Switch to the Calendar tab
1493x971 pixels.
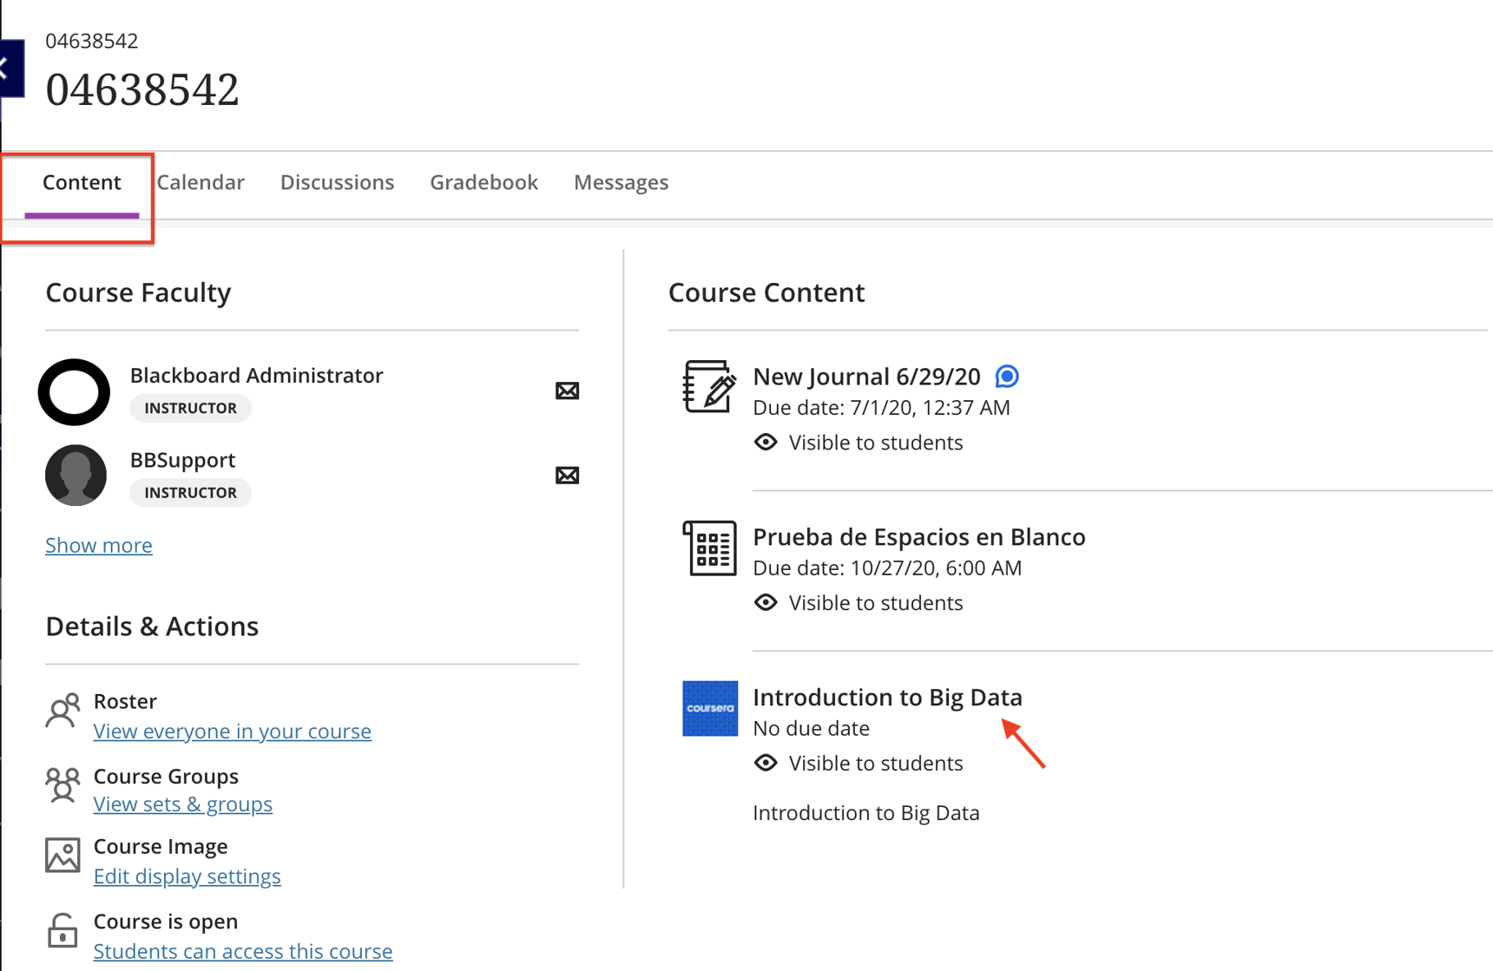coord(201,182)
